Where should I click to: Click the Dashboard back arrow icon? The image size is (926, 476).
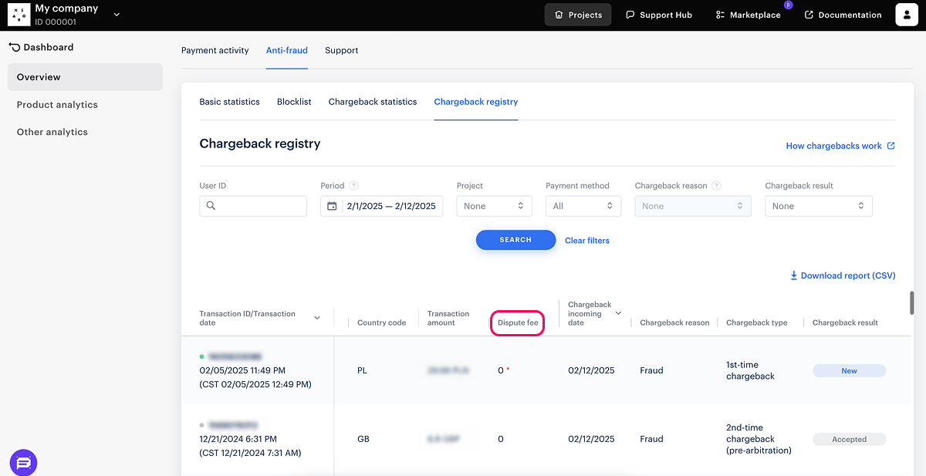click(14, 47)
